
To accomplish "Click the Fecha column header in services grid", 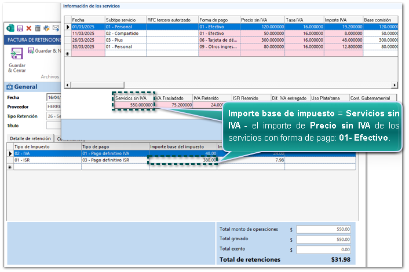I will (x=88, y=20).
